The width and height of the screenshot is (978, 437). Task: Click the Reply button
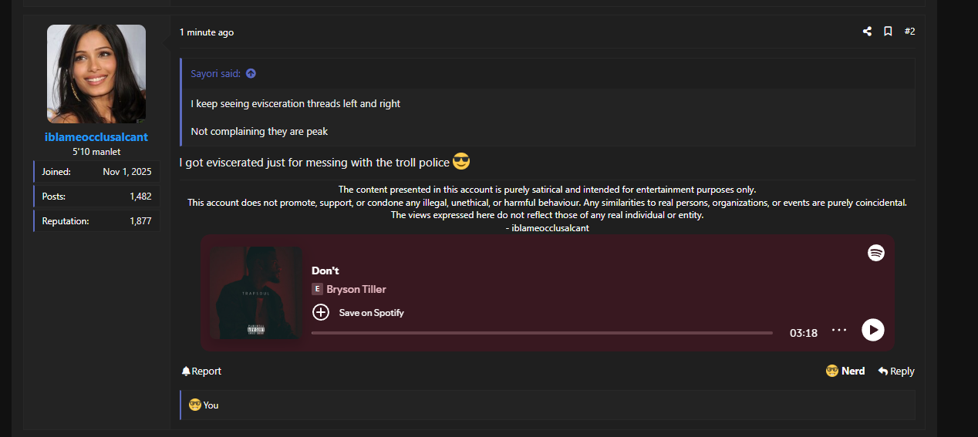896,371
